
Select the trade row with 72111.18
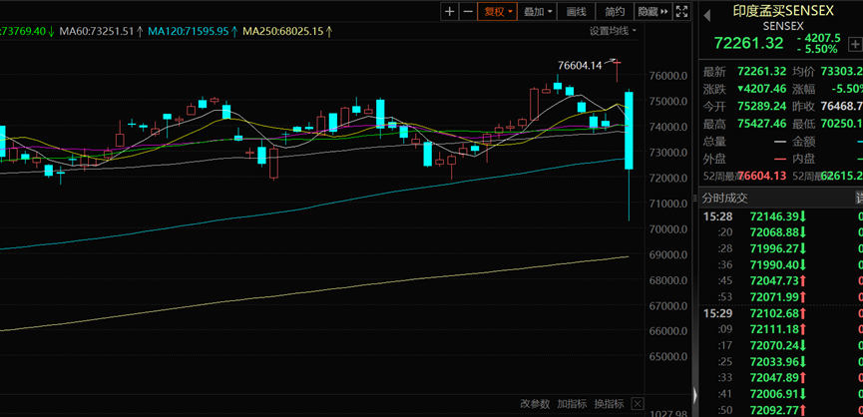781,329
